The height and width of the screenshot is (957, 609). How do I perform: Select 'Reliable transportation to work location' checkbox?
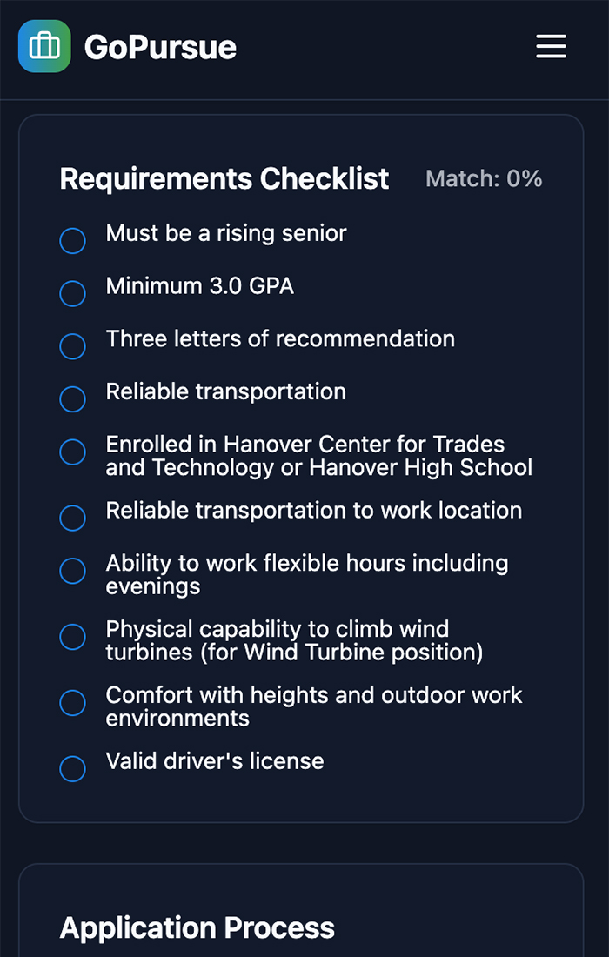pyautogui.click(x=72, y=518)
